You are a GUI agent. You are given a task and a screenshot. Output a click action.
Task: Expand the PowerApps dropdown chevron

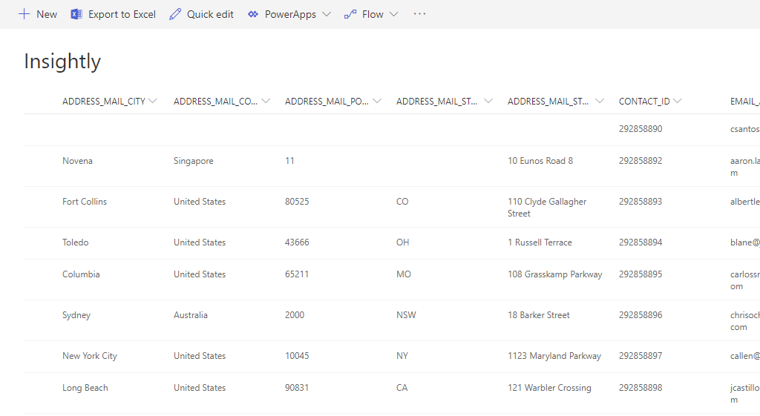tap(327, 14)
